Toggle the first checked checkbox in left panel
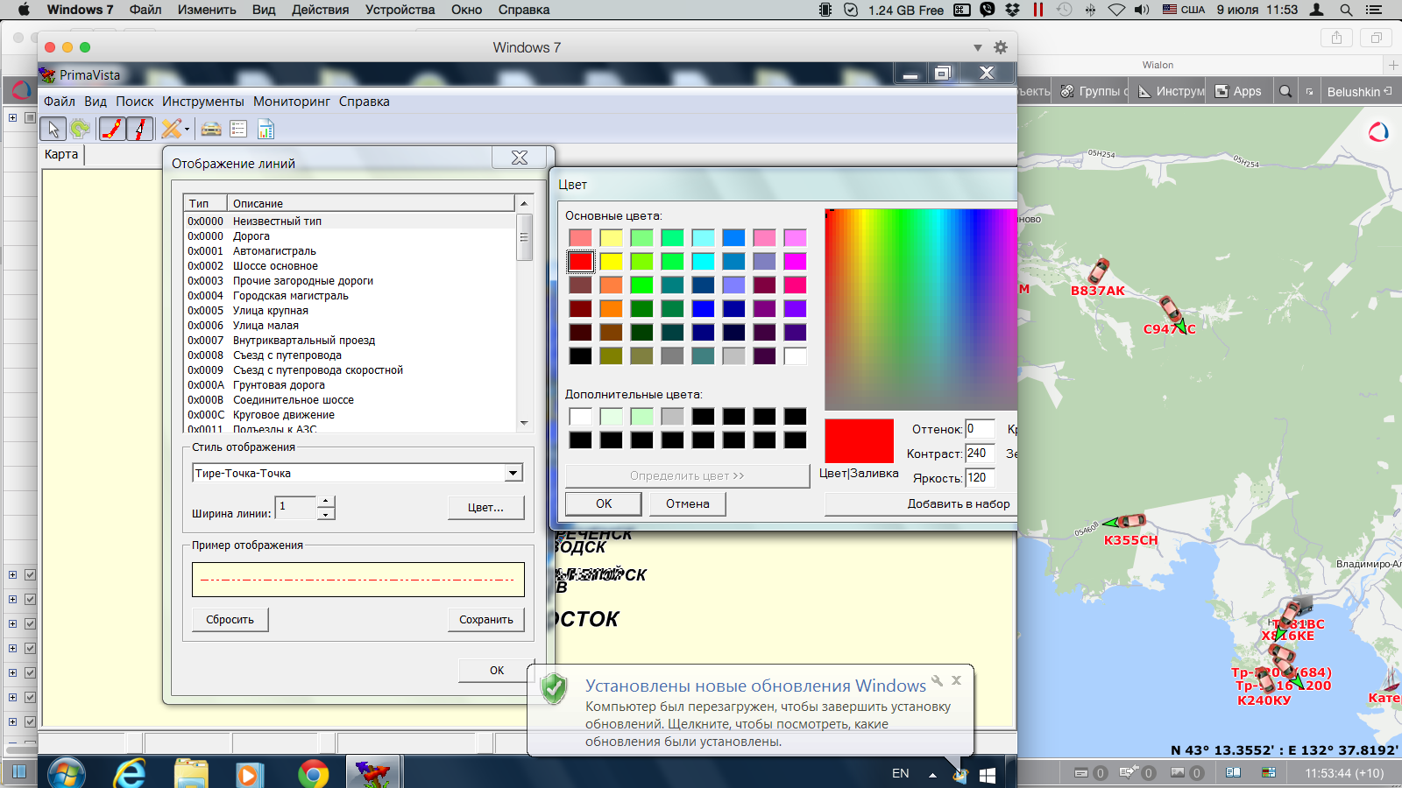This screenshot has width=1402, height=788. tap(30, 575)
